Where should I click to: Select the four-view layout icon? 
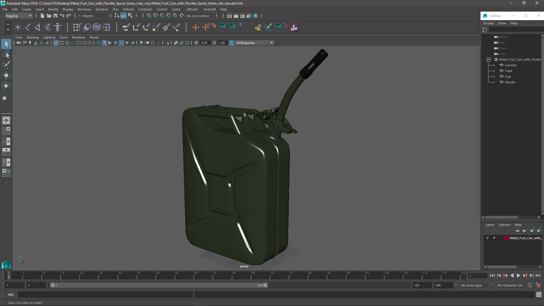click(x=6, y=131)
